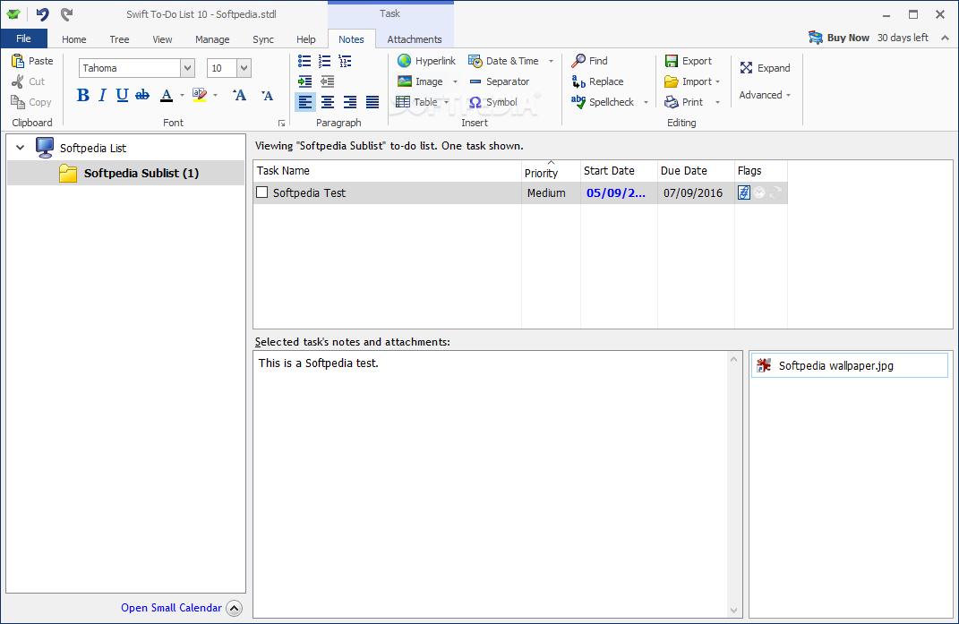
Task: Click the notes flag icon in task row
Action: tap(744, 192)
